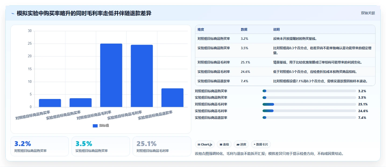This screenshot has width=386, height=167.
Task: Click the 24.6% value in table
Action: (x=246, y=72)
